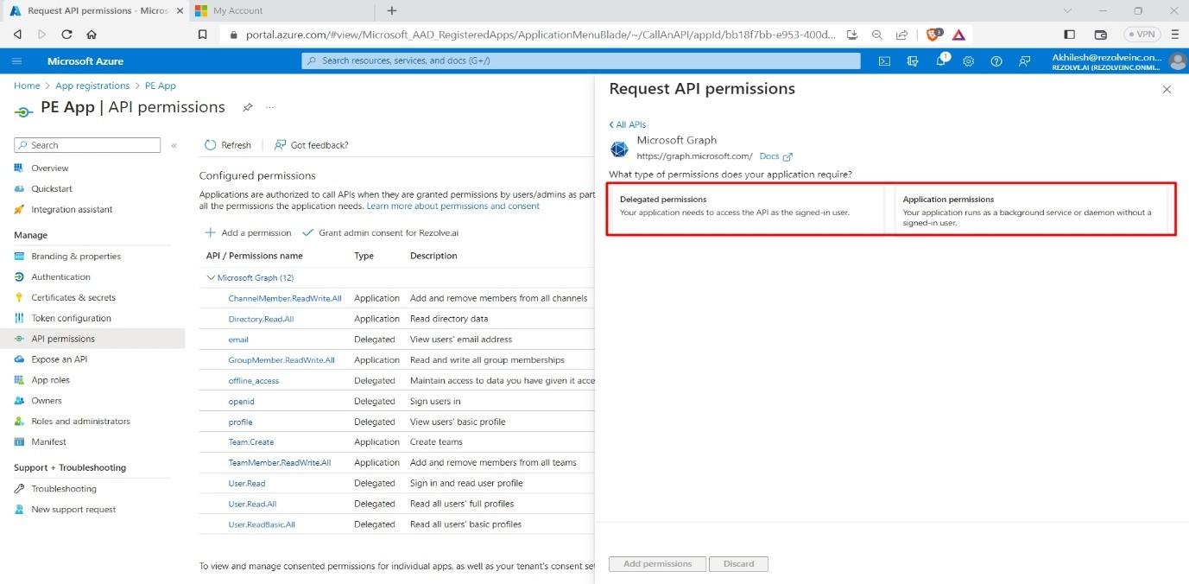1189x584 pixels.
Task: Share this page via address bar icon
Action: tap(901, 35)
